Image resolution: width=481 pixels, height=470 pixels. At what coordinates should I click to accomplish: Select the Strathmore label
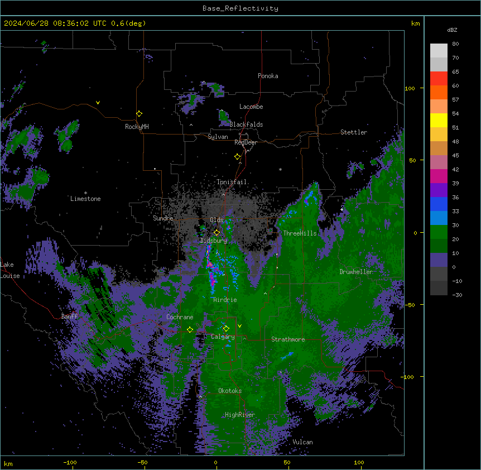tap(288, 339)
